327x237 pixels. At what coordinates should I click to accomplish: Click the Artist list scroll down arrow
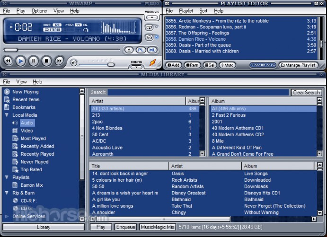pos(202,154)
